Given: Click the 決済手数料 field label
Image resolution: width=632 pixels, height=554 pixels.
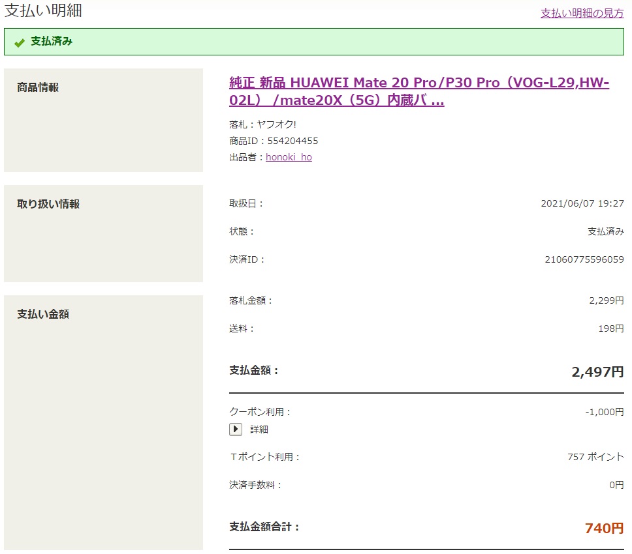Looking at the screenshot, I should click(255, 485).
